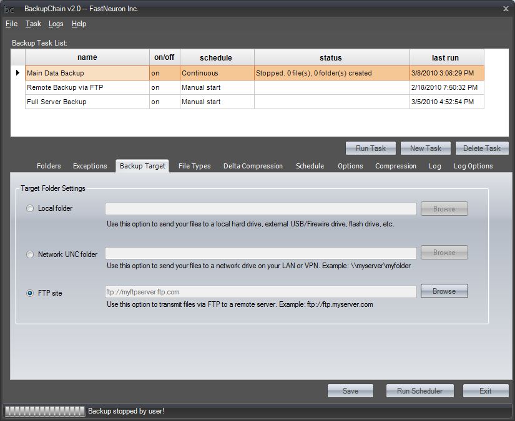Click the progress bar in status bar
Viewport: 515px width, 421px height.
44,411
